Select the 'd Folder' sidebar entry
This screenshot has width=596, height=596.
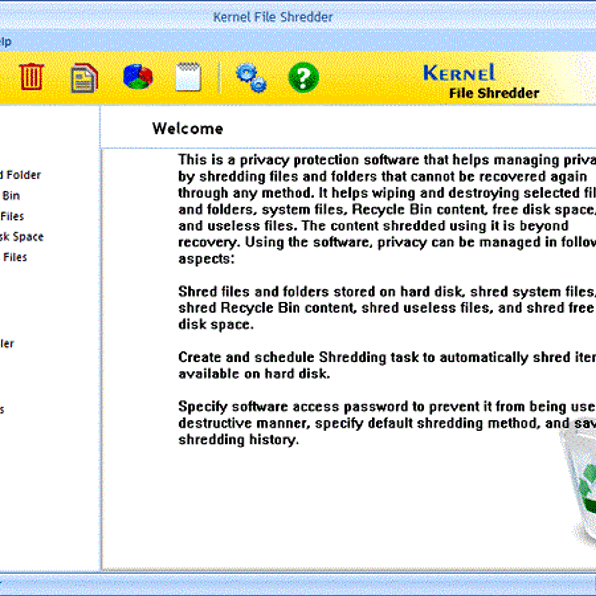(x=20, y=175)
